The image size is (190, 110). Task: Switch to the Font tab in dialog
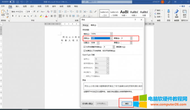pos(85,25)
